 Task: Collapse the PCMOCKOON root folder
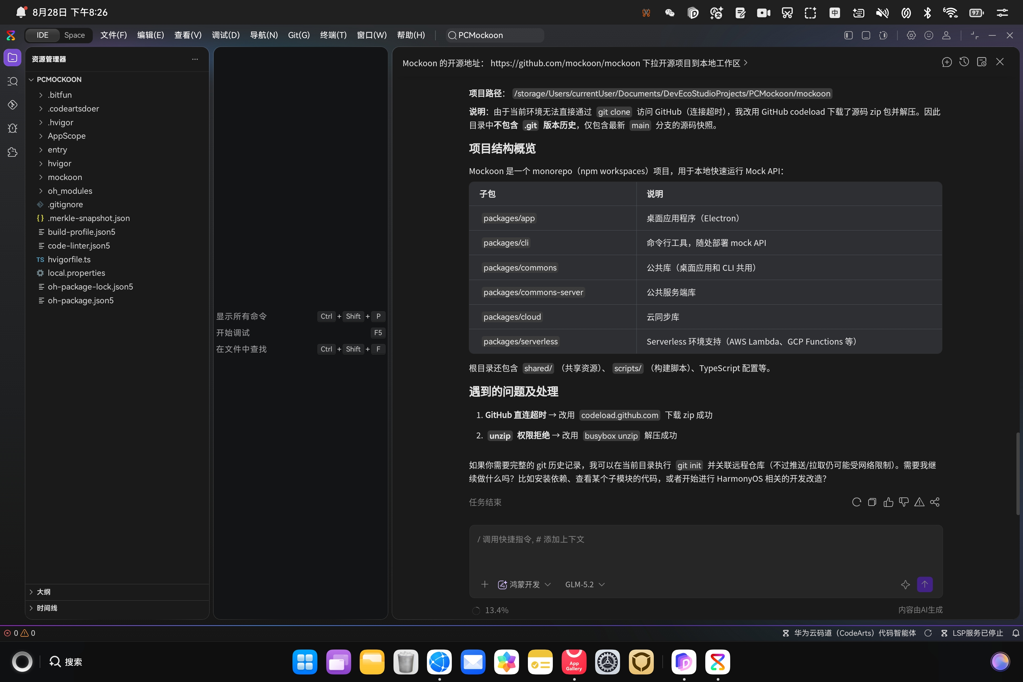(x=117, y=80)
